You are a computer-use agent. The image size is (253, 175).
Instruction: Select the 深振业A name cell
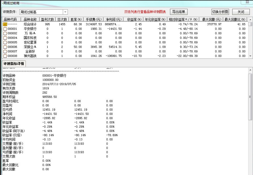tap(30, 47)
